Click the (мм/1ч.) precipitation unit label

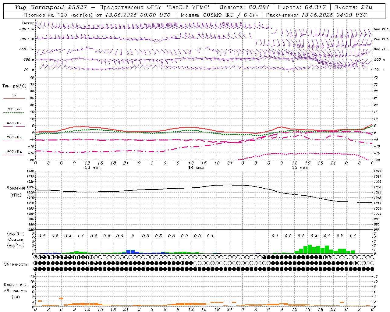pyautogui.click(x=16, y=245)
